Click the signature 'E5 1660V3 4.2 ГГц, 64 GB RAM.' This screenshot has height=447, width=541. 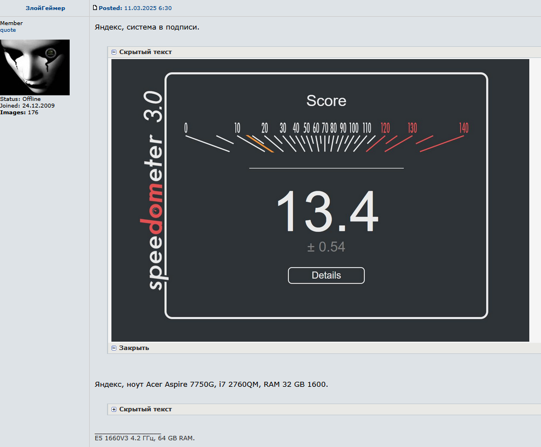[144, 438]
